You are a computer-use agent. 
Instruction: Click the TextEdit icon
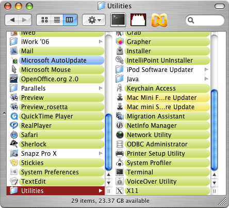coord(14,181)
